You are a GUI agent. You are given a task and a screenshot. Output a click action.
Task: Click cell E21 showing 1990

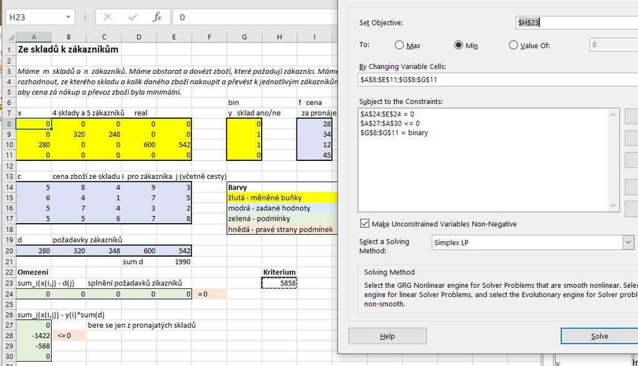pyautogui.click(x=174, y=262)
